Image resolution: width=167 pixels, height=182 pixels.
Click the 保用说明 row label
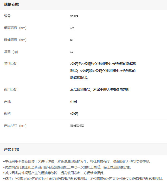pyautogui.click(x=11, y=90)
